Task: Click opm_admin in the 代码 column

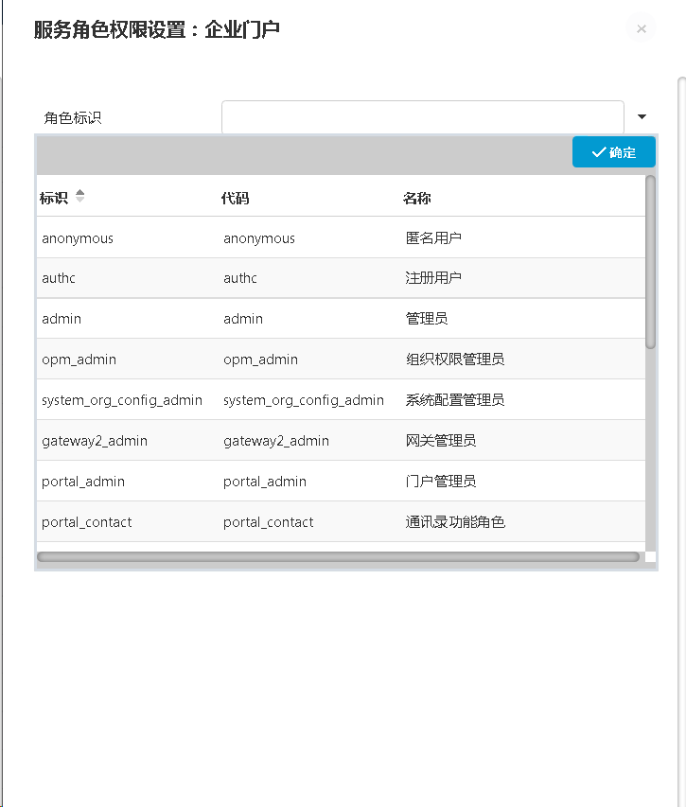Action: click(260, 360)
